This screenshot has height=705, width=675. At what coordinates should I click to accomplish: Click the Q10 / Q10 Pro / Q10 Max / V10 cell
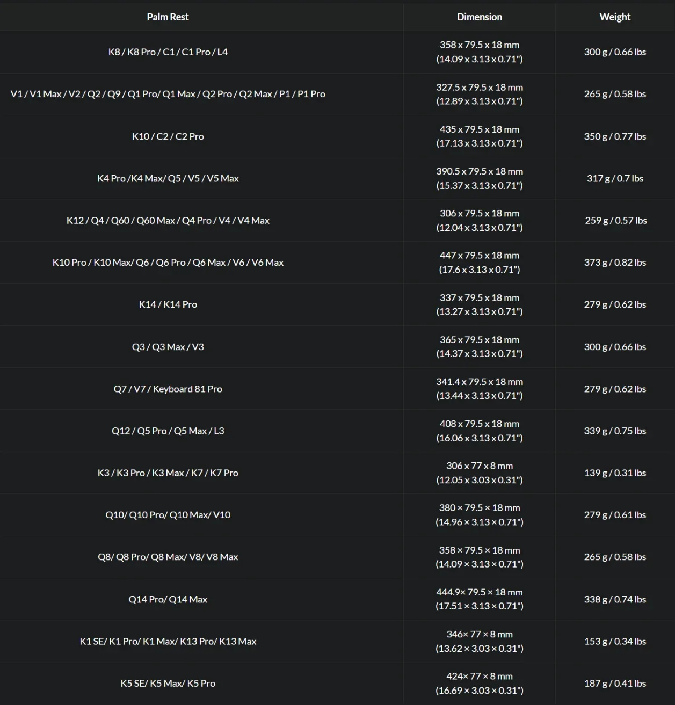pyautogui.click(x=168, y=515)
